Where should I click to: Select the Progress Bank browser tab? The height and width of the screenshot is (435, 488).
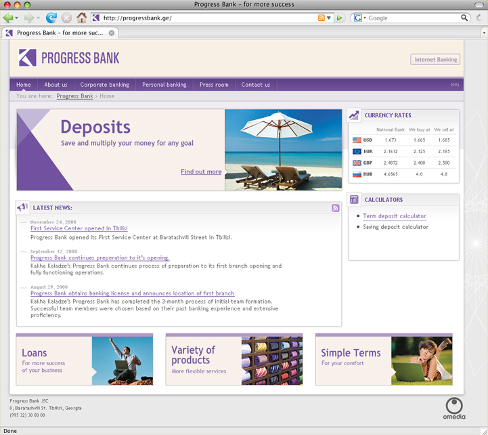[60, 33]
